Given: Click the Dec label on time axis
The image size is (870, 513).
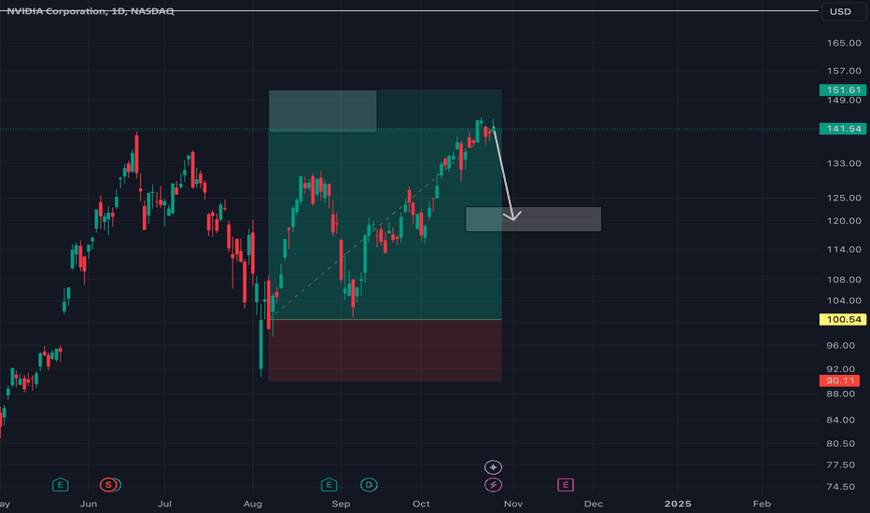Looking at the screenshot, I should coord(594,504).
